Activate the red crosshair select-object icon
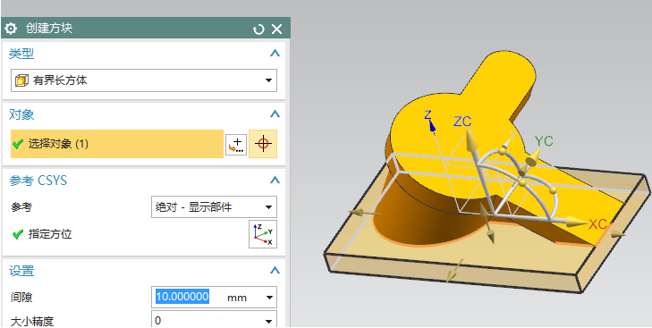652x328 pixels. pyautogui.click(x=263, y=144)
